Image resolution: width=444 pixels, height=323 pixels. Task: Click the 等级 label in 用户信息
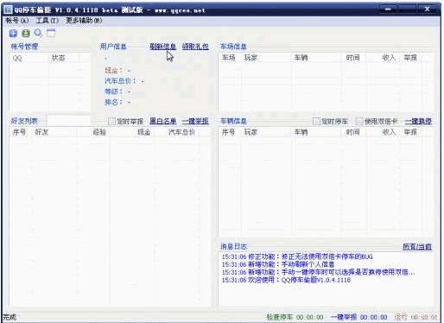113,92
